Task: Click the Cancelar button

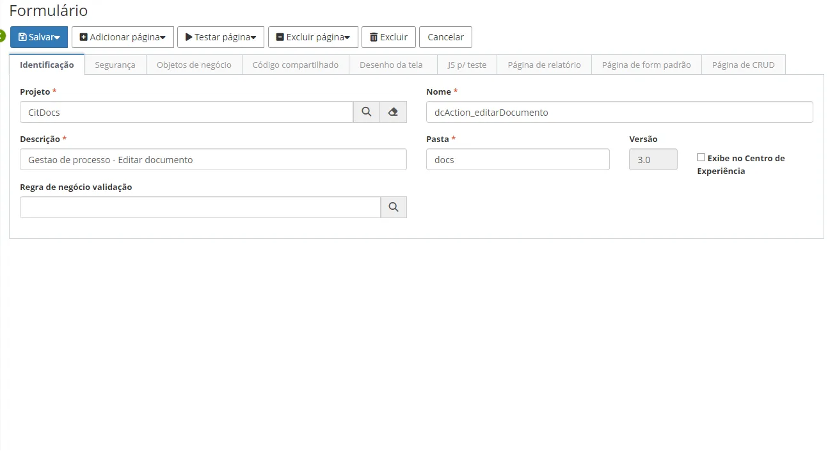Action: (445, 37)
